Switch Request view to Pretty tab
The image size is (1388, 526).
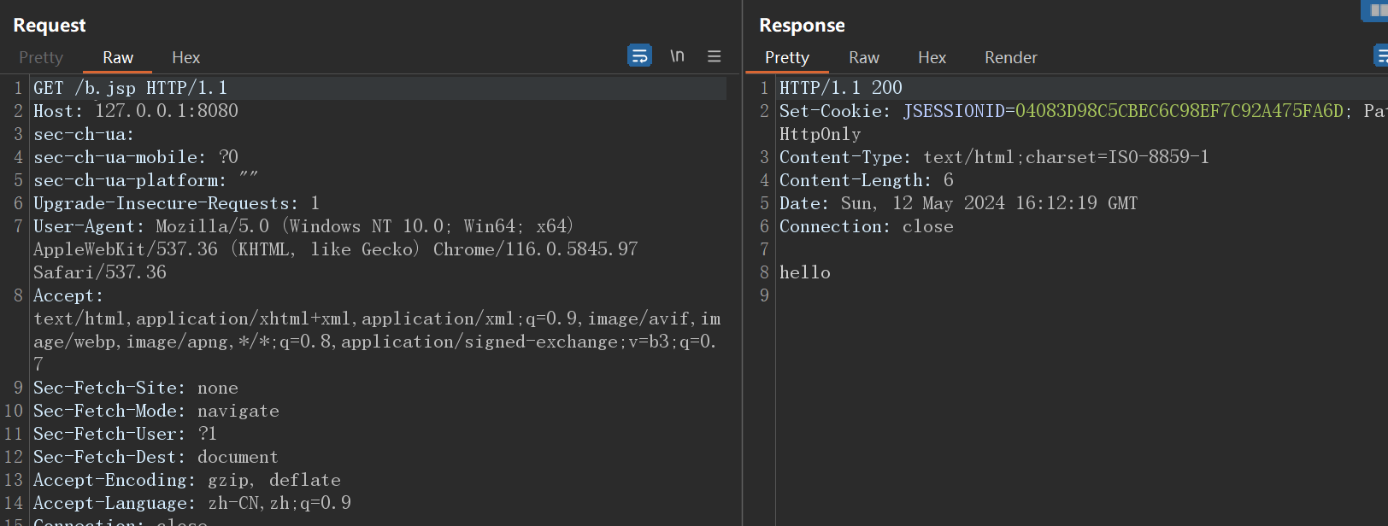tap(41, 57)
